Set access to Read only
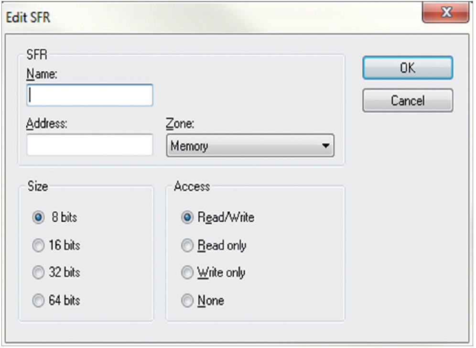The image size is (476, 348). [x=188, y=245]
